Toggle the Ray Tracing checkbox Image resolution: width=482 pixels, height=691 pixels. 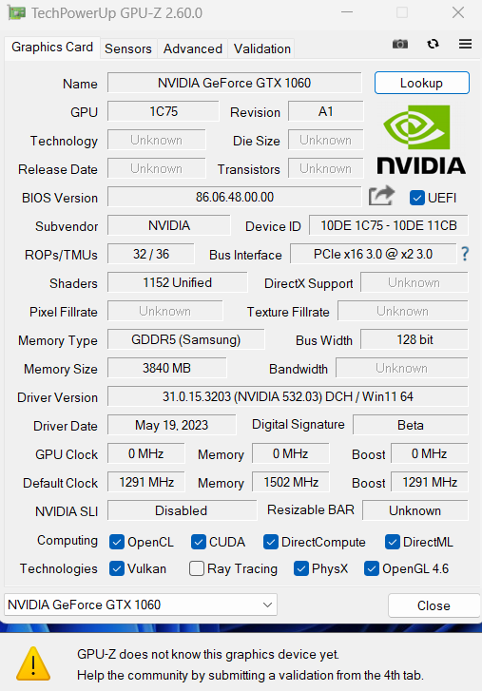[x=197, y=568]
